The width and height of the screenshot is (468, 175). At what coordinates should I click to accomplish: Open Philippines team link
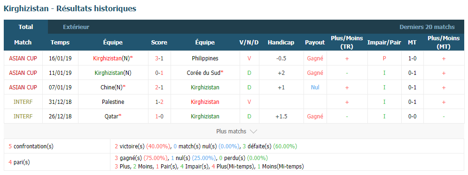205,58
